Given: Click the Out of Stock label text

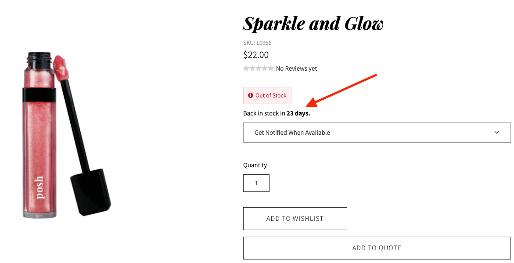Looking at the screenshot, I should [271, 95].
